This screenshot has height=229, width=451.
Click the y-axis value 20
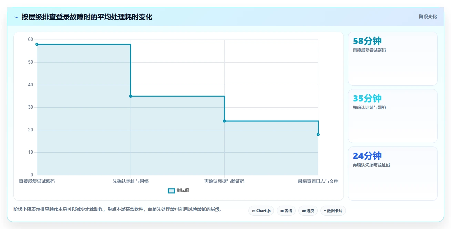coord(31,130)
